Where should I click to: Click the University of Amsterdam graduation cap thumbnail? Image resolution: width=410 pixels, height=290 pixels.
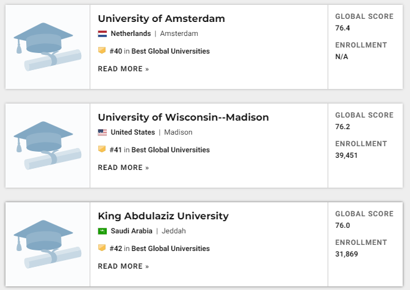point(48,47)
